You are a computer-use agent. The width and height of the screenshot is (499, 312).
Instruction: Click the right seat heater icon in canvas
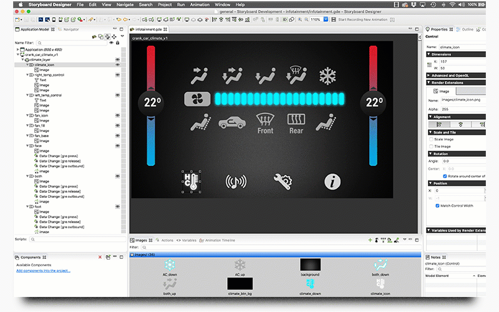coord(326,122)
